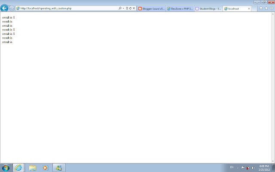Open a new blank tab
The width and height of the screenshot is (275, 172).
(x=254, y=9)
